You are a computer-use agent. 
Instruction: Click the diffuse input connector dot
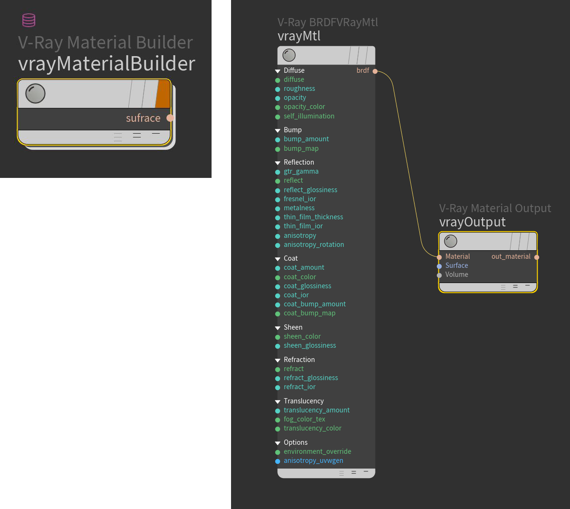(277, 80)
